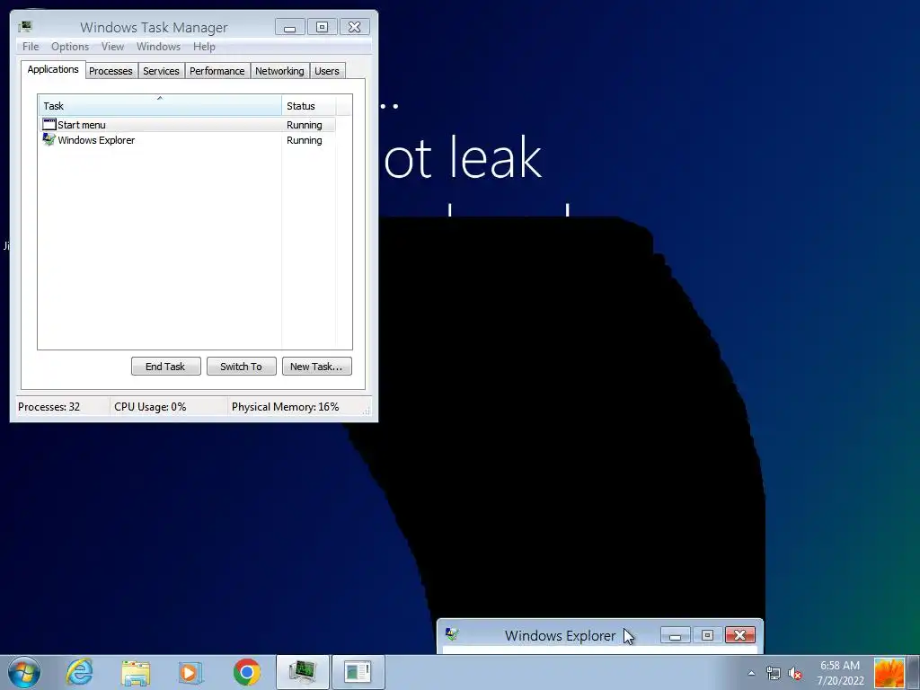
Task: Show hidden tray icons arrow
Action: [751, 673]
